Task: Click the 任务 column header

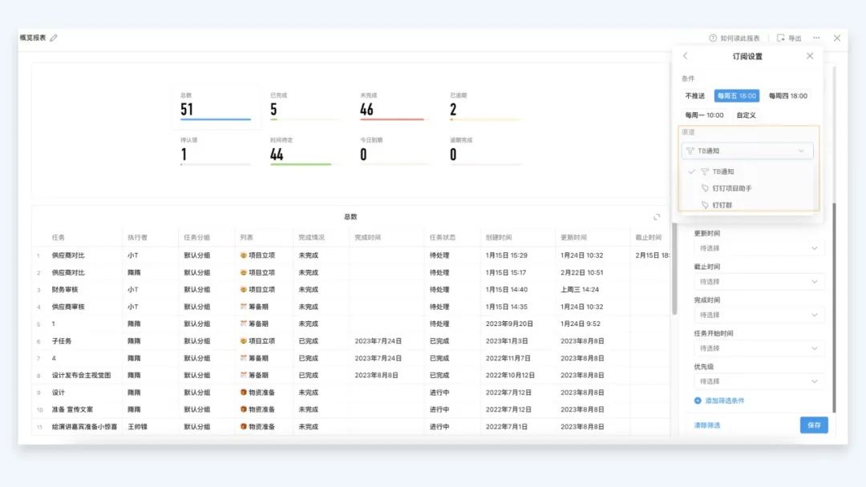Action: point(59,238)
